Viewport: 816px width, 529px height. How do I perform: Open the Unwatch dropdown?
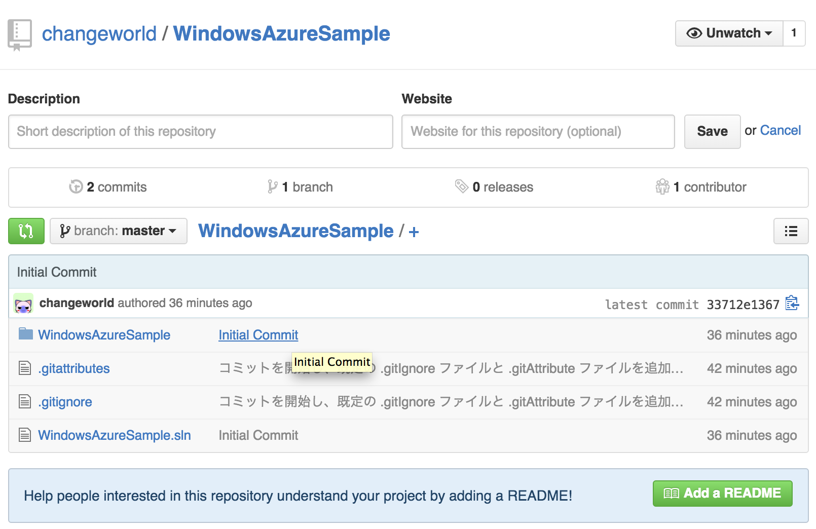tap(729, 33)
